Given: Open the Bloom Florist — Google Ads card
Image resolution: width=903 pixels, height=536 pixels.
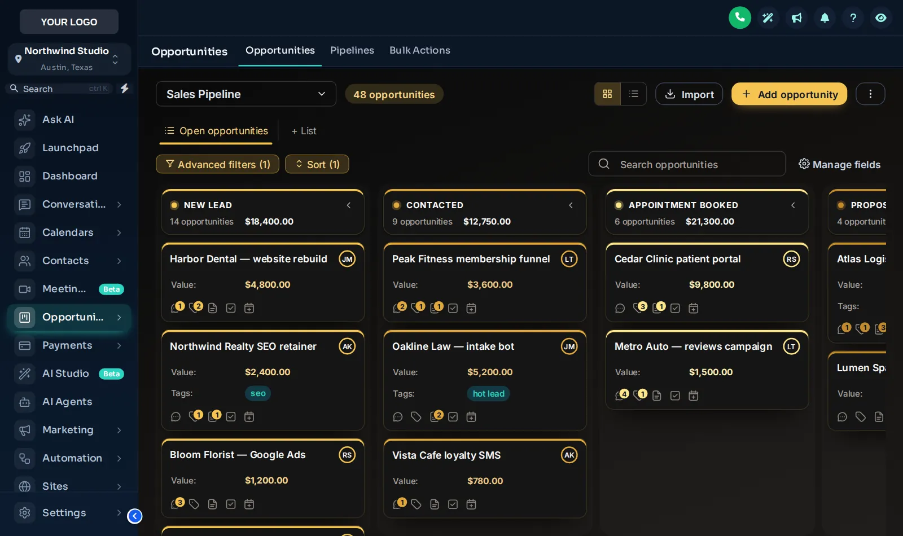Looking at the screenshot, I should tap(262, 478).
